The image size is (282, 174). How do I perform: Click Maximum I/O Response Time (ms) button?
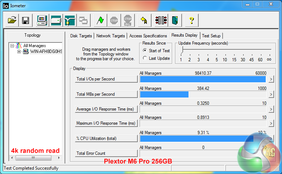coord(106,123)
